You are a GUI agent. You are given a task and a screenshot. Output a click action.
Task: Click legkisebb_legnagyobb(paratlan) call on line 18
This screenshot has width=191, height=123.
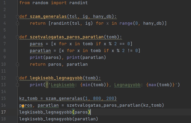(58, 119)
